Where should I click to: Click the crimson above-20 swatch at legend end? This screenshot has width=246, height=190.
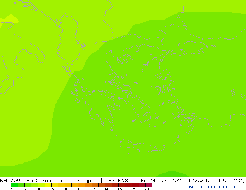pyautogui.click(x=149, y=185)
